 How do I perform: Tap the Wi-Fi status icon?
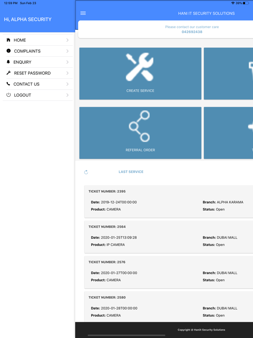click(233, 3)
